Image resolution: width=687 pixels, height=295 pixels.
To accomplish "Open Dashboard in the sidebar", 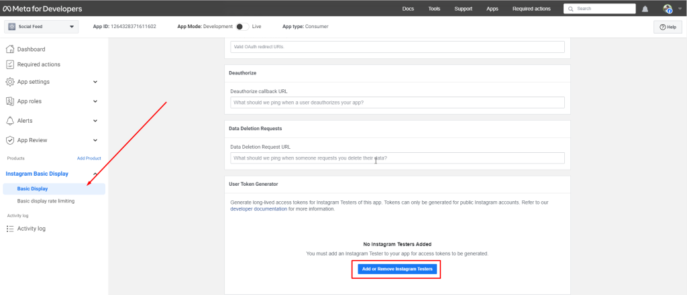I will click(x=31, y=49).
